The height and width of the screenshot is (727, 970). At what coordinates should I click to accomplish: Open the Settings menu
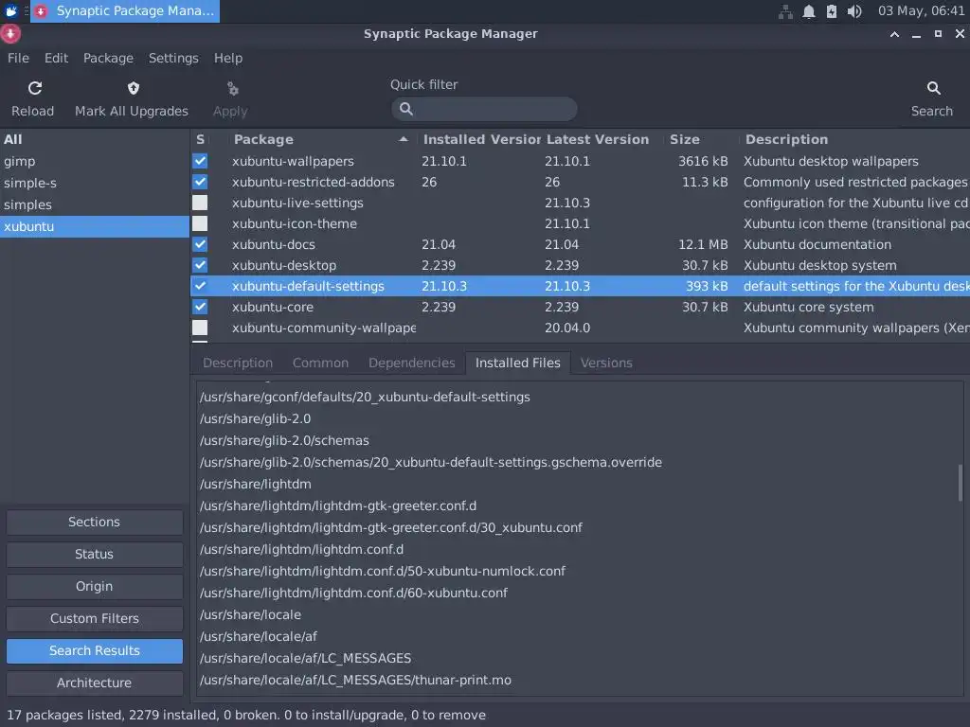[173, 58]
